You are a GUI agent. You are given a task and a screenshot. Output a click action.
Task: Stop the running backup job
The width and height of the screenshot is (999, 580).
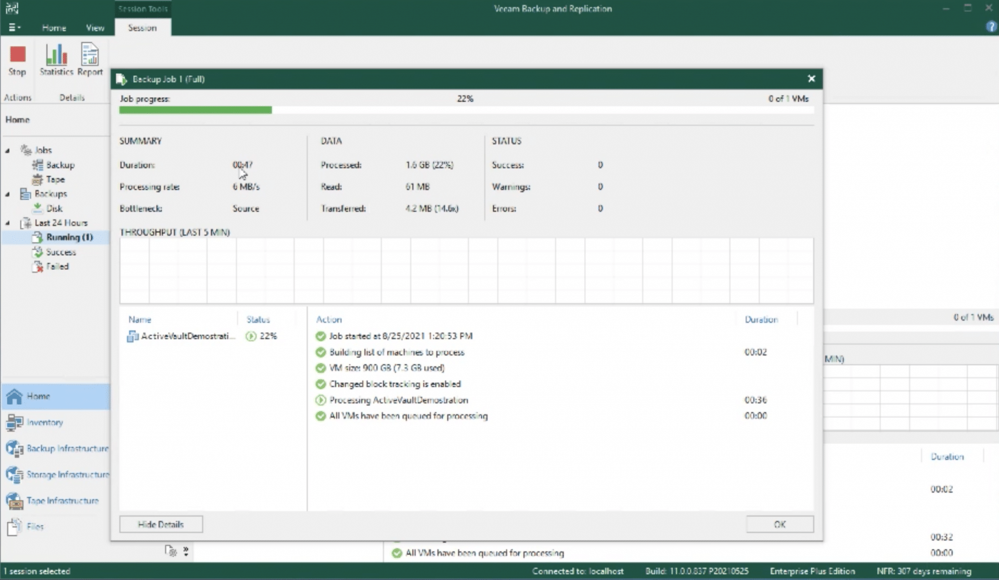coord(17,61)
